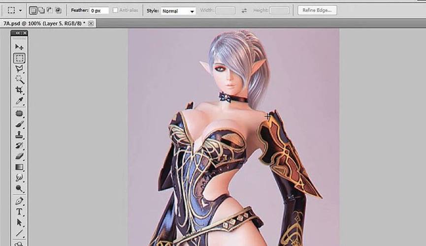Collapse the Tools panel with double arrows

(18, 33)
